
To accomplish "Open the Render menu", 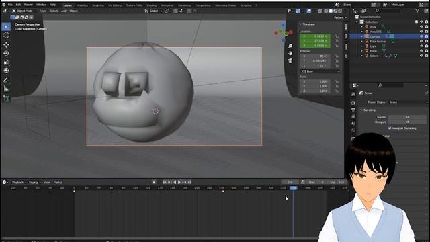I will 28,5.
